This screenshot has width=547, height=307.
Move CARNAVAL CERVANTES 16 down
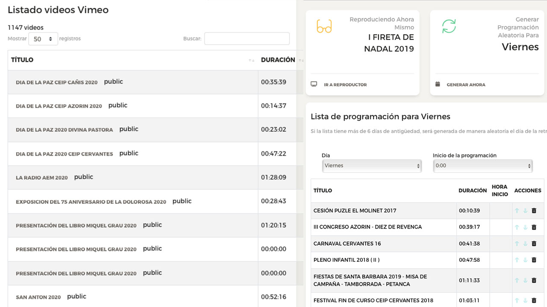[525, 244]
